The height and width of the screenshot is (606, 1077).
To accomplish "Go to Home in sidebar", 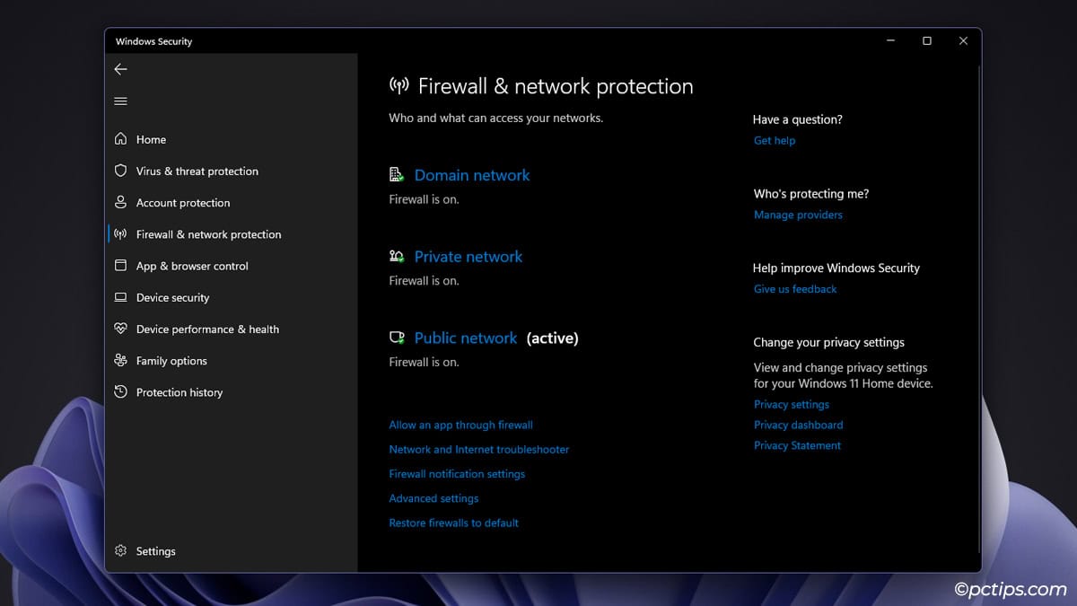I will [151, 139].
